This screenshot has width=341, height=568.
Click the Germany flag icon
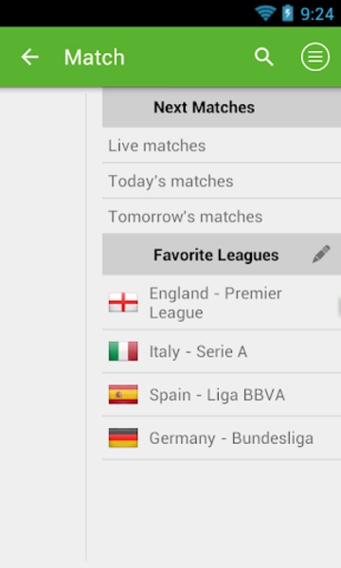(123, 438)
